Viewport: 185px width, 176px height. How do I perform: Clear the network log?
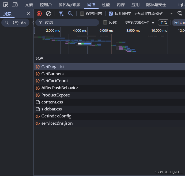pyautogui.click(x=48, y=14)
